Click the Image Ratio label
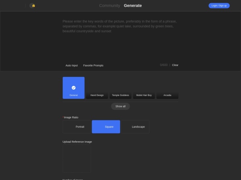Image resolution: width=241 pixels, height=180 pixels. pos(71,117)
